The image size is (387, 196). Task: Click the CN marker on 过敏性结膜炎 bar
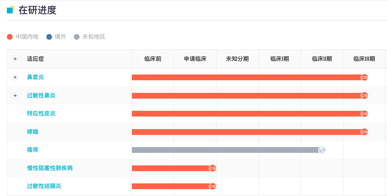(x=213, y=186)
